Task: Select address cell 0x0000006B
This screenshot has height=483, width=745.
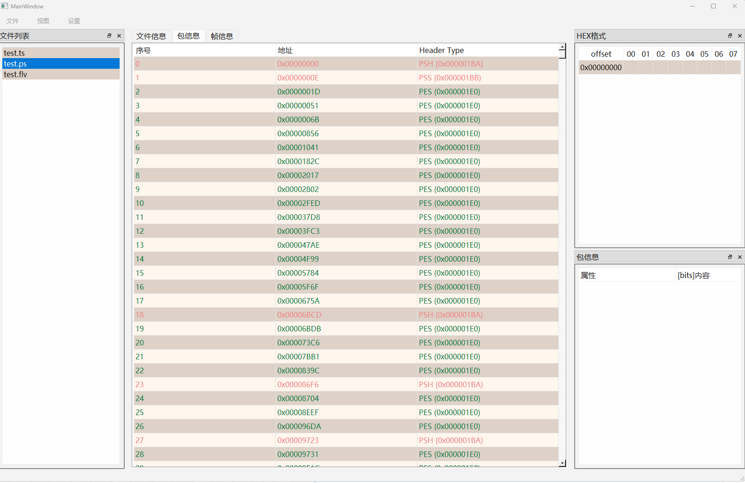Action: click(x=346, y=119)
